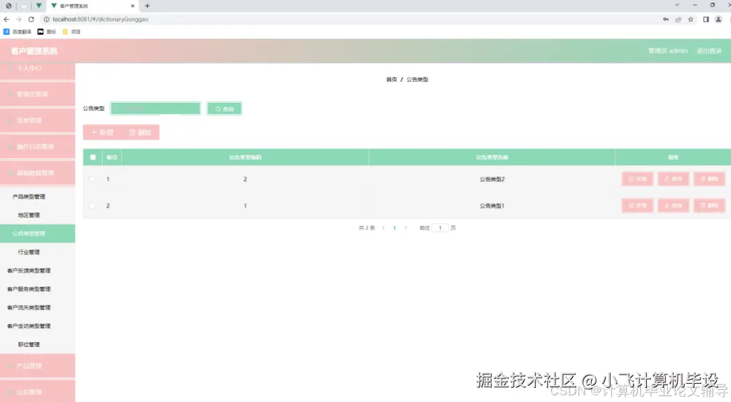
Task: Click the 公告类型2 name cell
Action: coord(492,179)
